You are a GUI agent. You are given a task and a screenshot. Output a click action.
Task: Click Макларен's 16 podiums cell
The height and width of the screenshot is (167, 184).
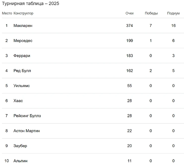coord(173,25)
